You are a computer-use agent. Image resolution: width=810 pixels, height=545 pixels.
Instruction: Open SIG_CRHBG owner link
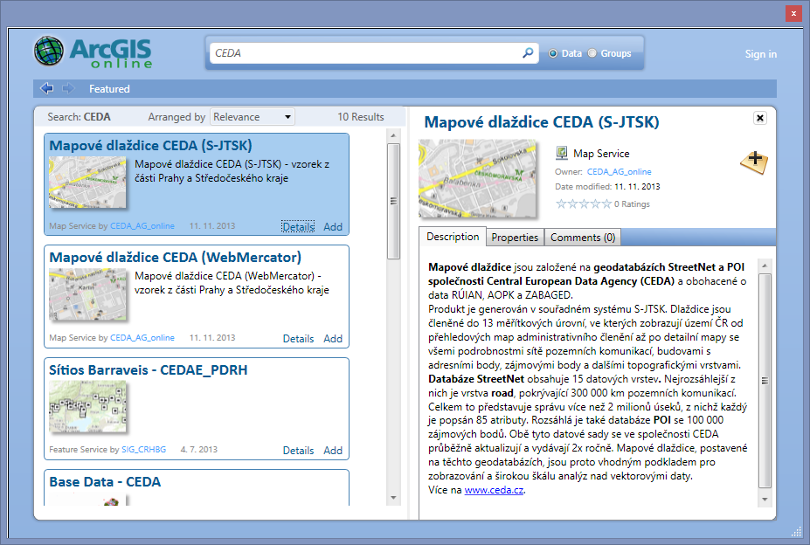143,450
